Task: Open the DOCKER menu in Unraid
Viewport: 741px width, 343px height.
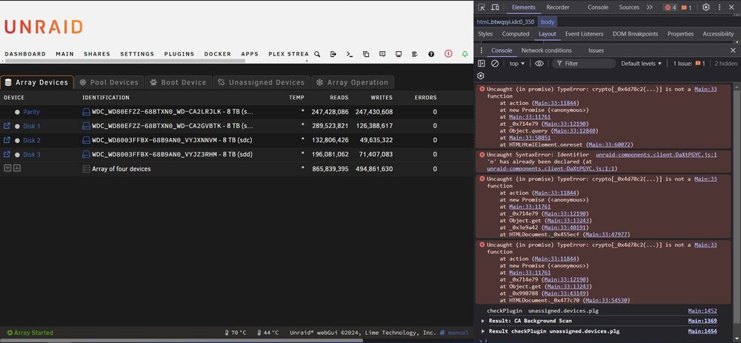Action: click(x=217, y=54)
